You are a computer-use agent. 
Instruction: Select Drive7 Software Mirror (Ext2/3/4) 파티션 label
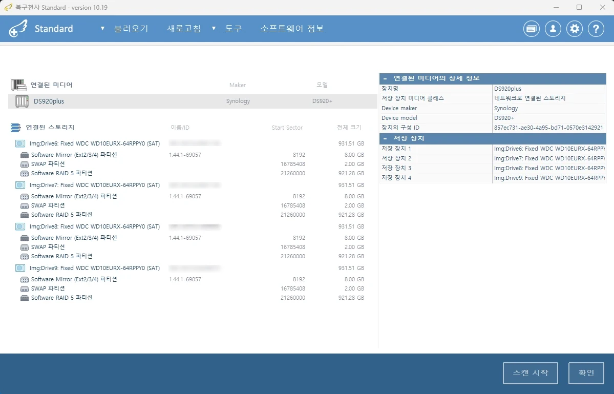74,196
